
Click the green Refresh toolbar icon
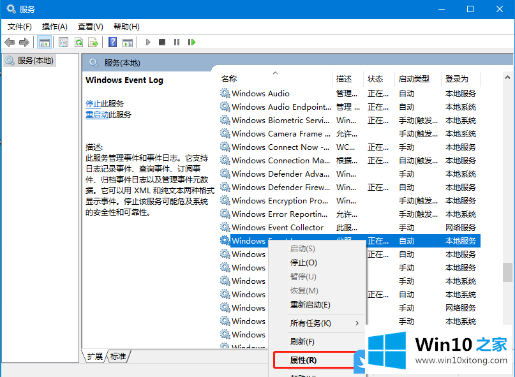point(78,42)
